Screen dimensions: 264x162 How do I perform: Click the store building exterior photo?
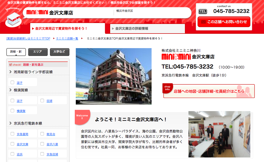pyautogui.click(x=113, y=76)
